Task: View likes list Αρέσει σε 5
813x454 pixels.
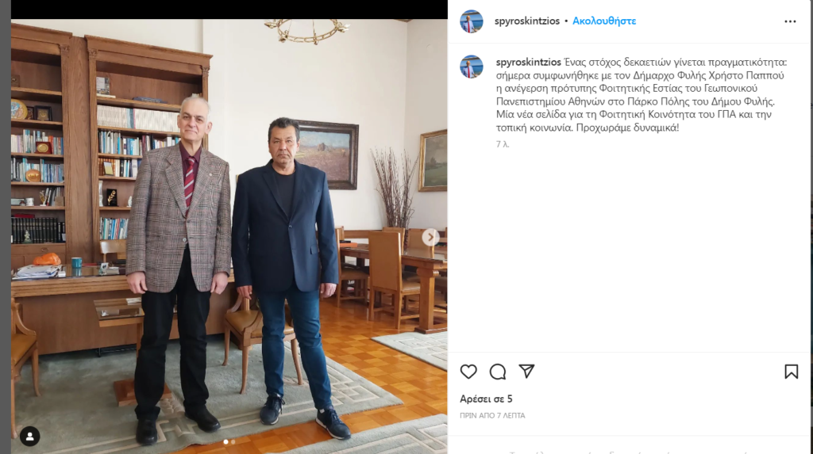Action: [x=486, y=399]
